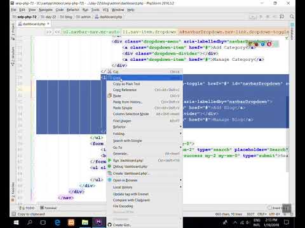Viewport: 305px width, 228px height.
Task: Open Windows notification center icon
Action: tap(287, 222)
